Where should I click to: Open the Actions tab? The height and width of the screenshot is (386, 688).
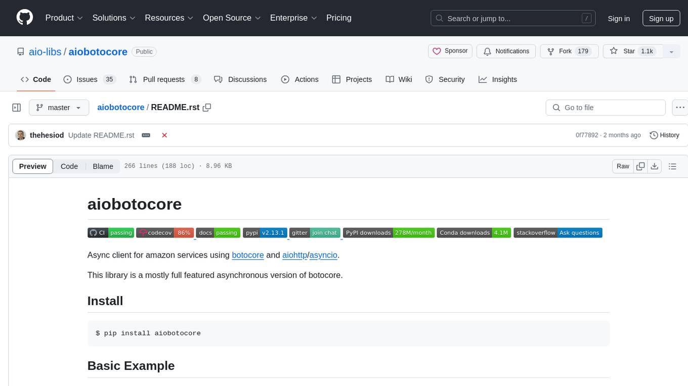[x=299, y=79]
